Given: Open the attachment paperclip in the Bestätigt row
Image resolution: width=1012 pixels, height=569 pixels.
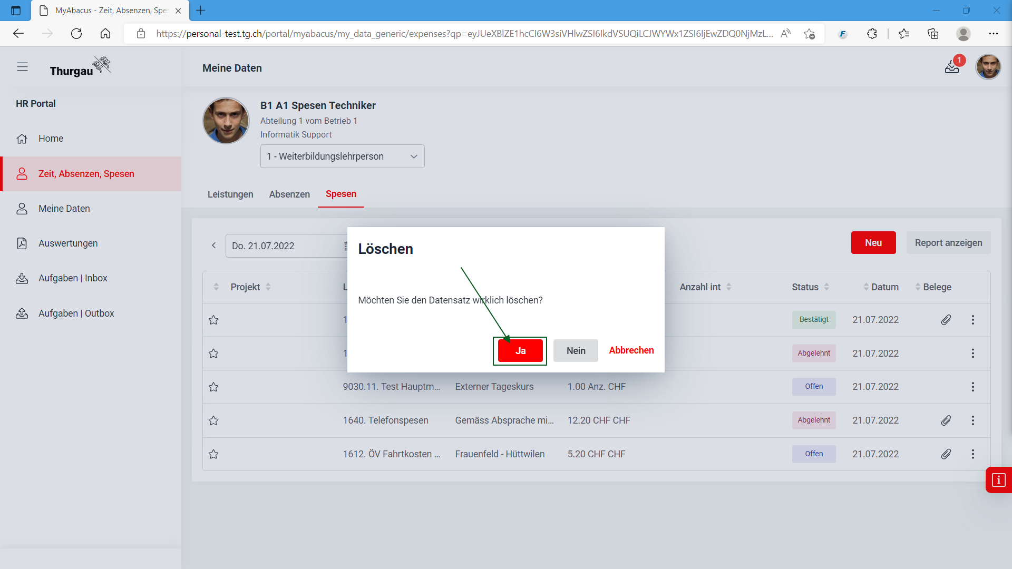Looking at the screenshot, I should tap(946, 320).
